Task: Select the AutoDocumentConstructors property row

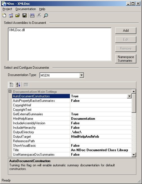Action: [x=41, y=96]
